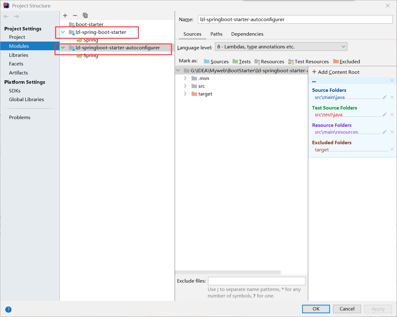Image resolution: width=397 pixels, height=317 pixels.
Task: Remove the content root entry
Action: pyautogui.click(x=392, y=80)
